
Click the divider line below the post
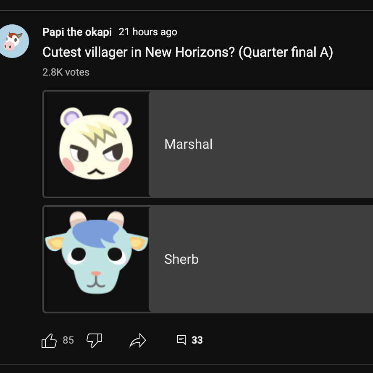[x=186, y=364]
